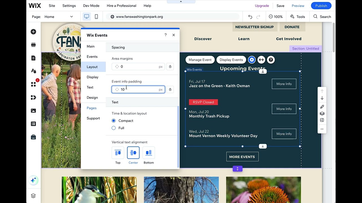The width and height of the screenshot is (362, 203).
Task: Toggle lock beside Event info padding
Action: [170, 89]
